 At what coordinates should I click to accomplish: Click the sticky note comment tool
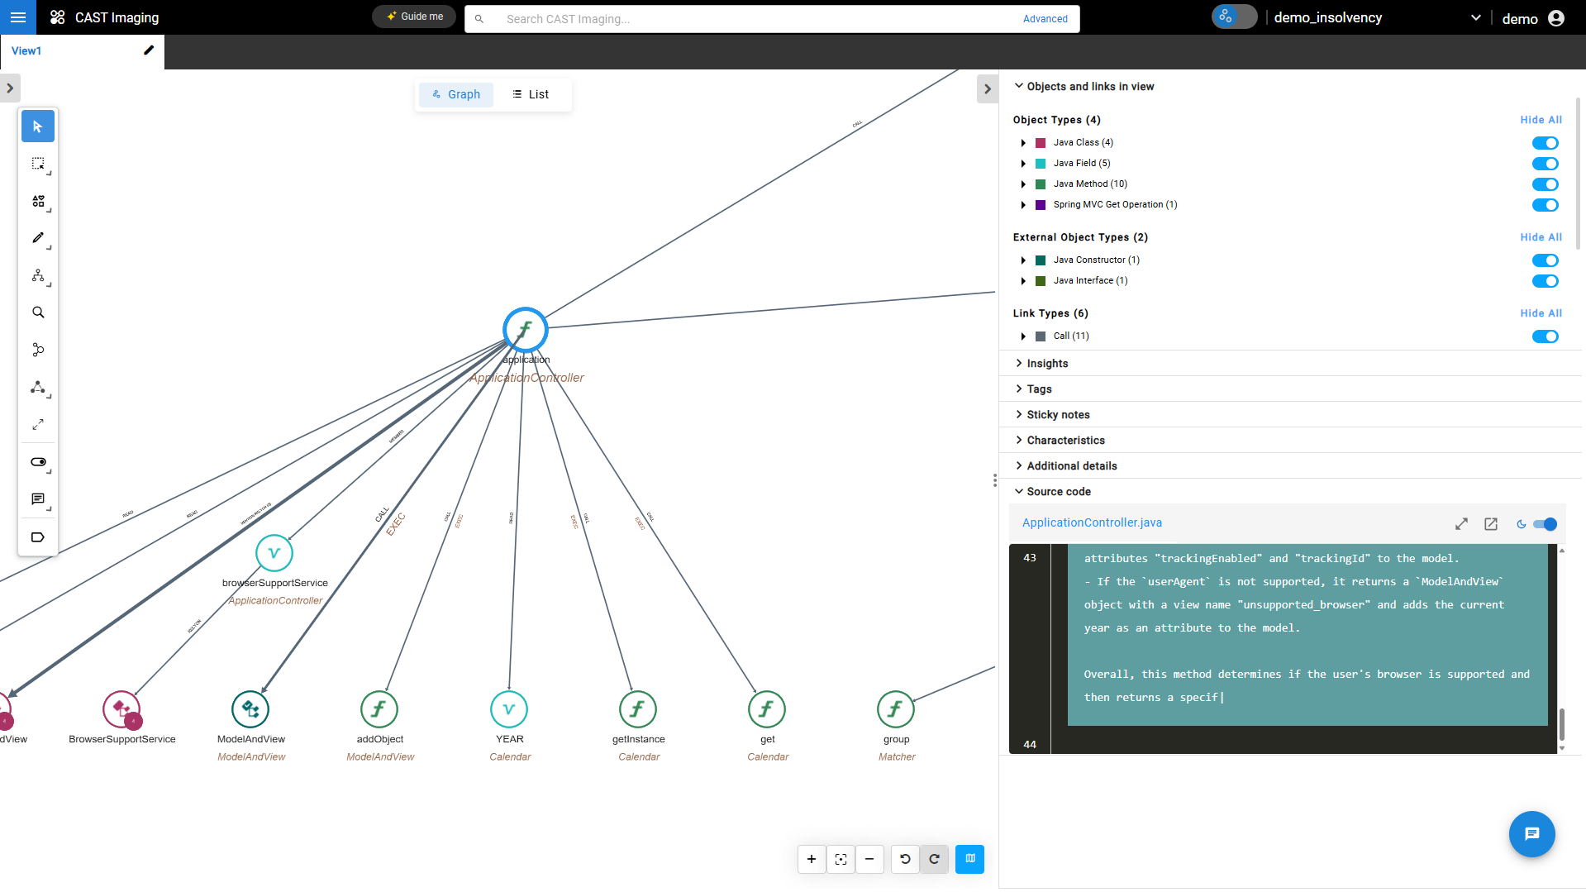38,499
